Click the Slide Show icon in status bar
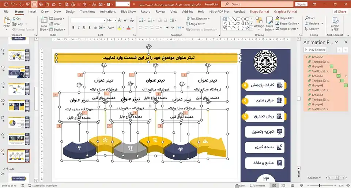This screenshot has height=188, width=351. click(301, 185)
